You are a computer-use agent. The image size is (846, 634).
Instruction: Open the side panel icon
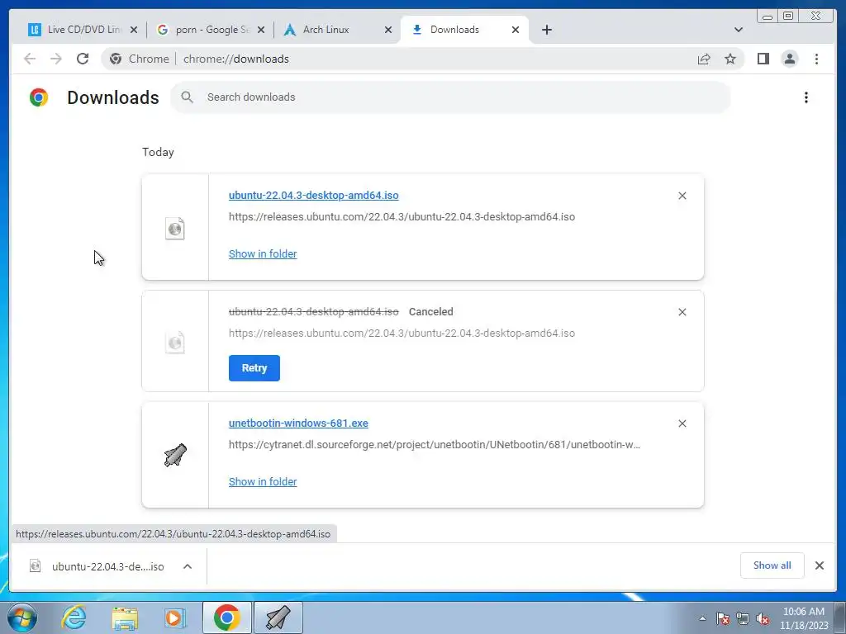(763, 59)
